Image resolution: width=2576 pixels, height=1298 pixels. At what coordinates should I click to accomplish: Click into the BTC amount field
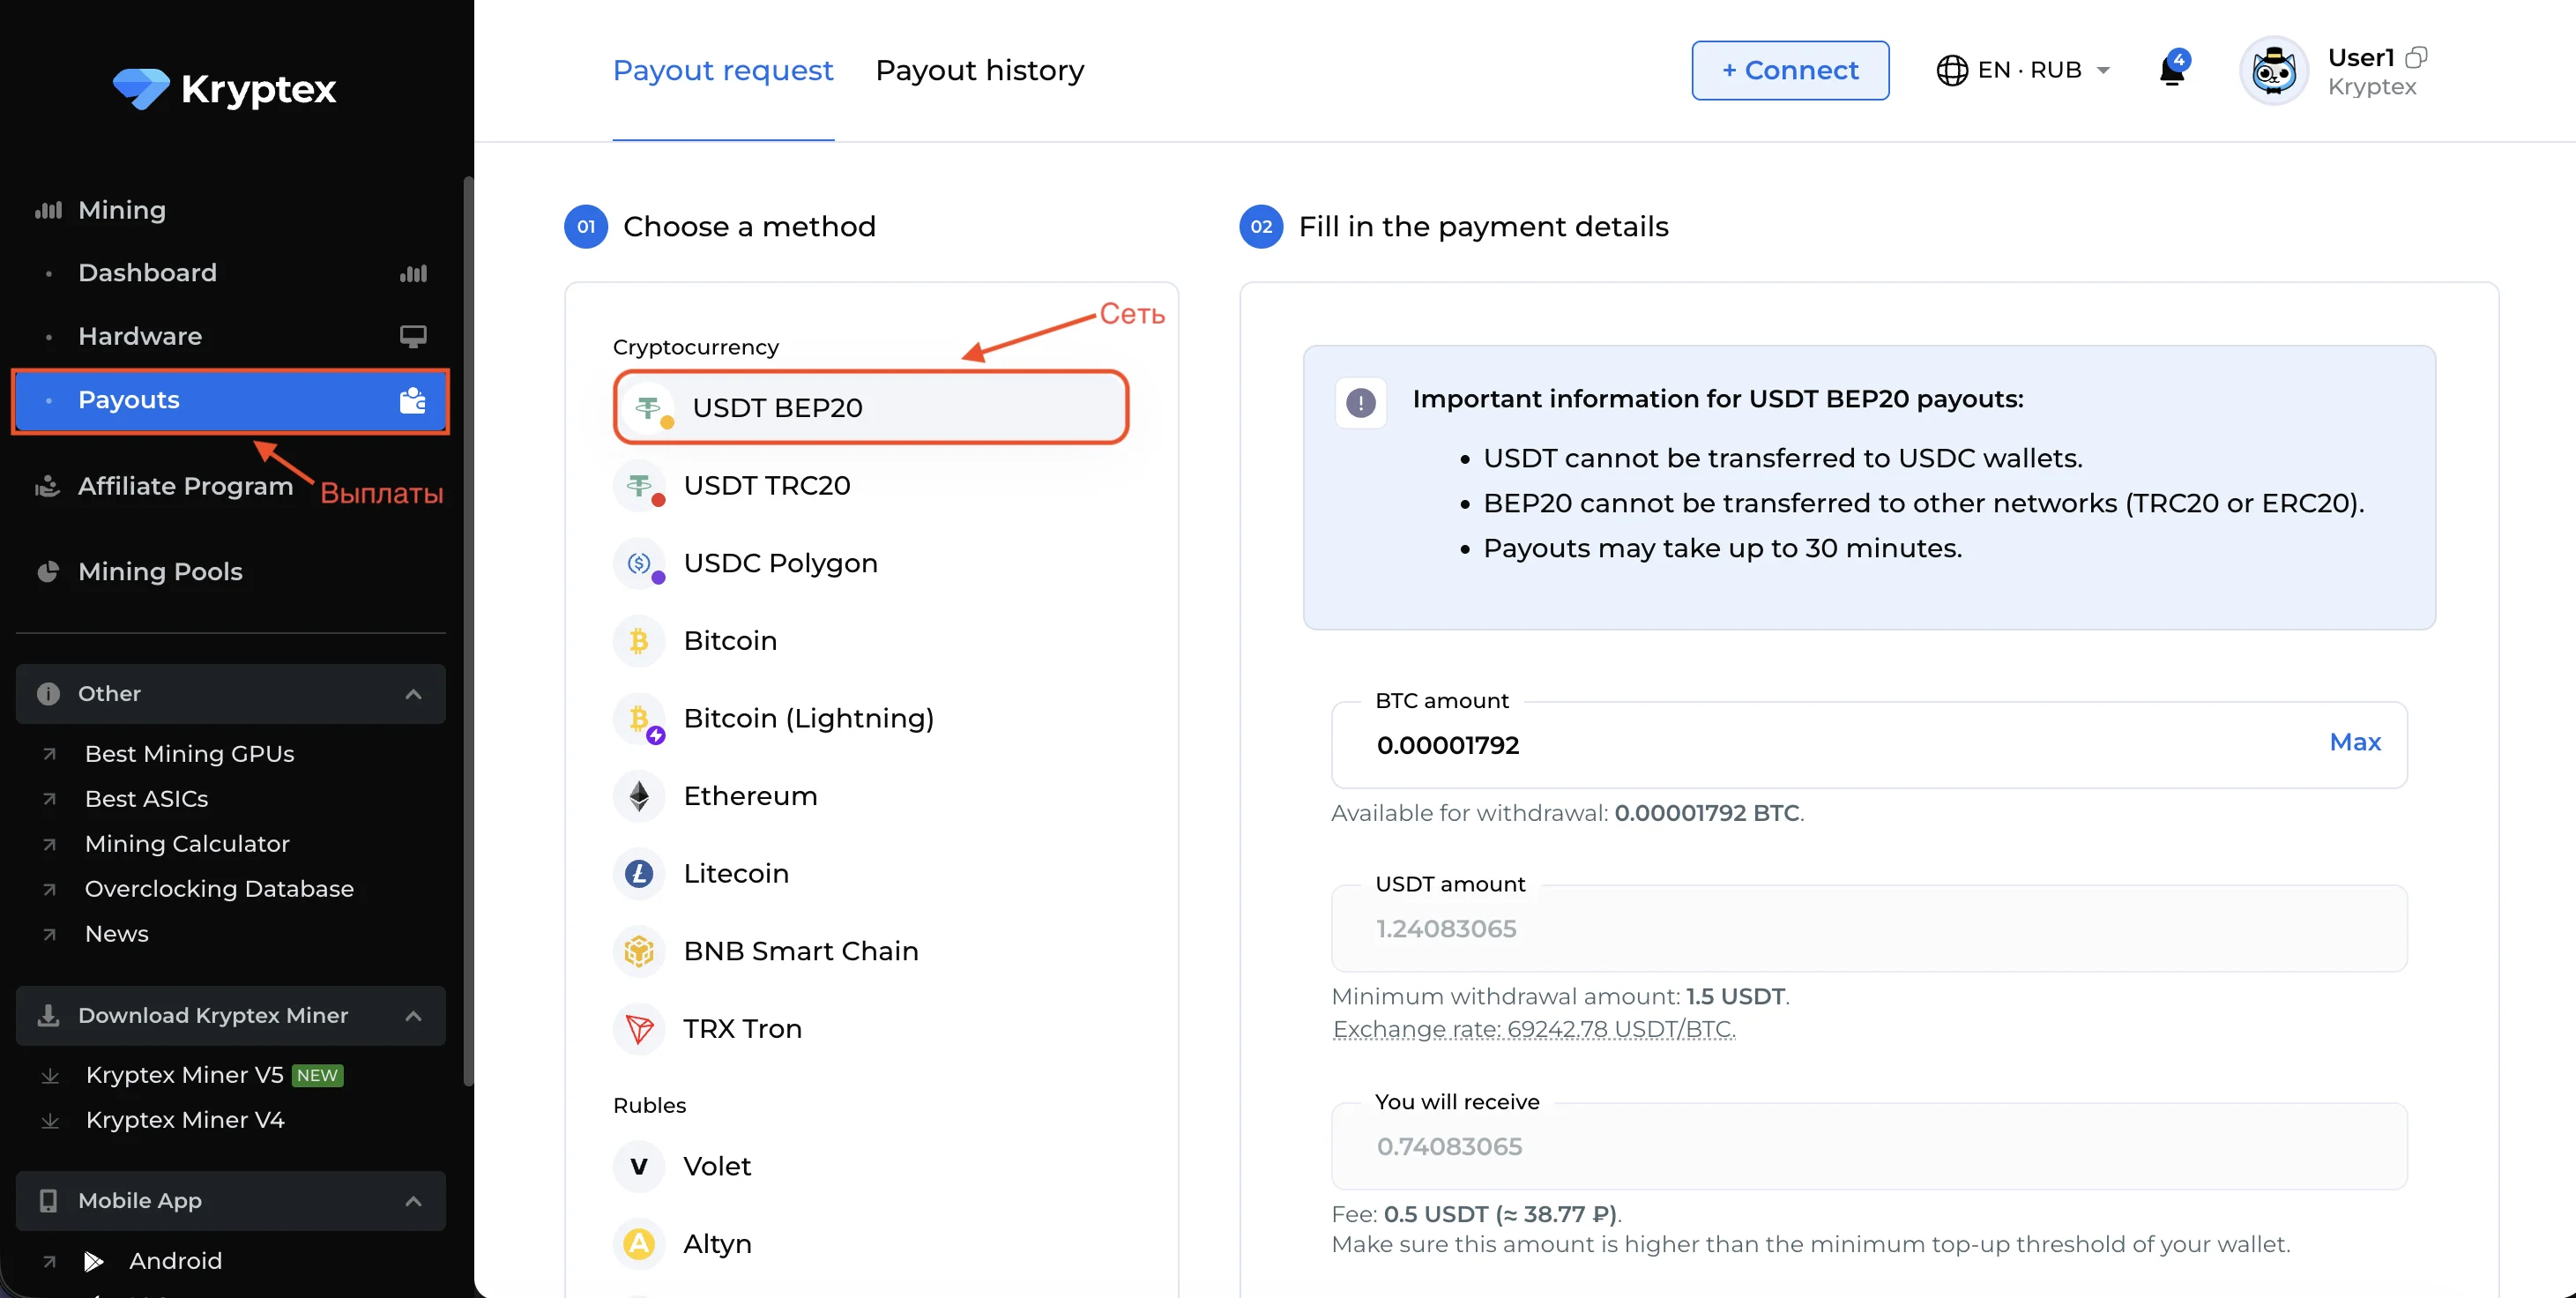[x=1800, y=745]
